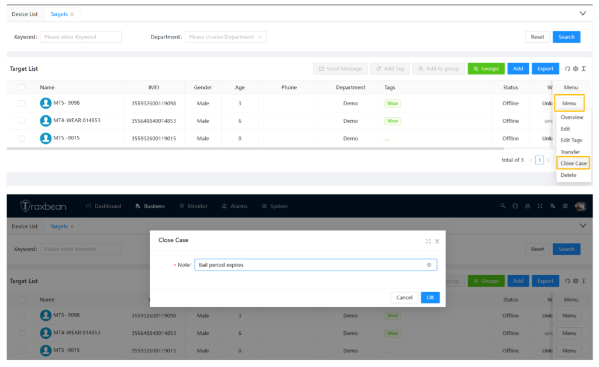Open the user avatar in the dark header
599x367 pixels.
pyautogui.click(x=580, y=207)
